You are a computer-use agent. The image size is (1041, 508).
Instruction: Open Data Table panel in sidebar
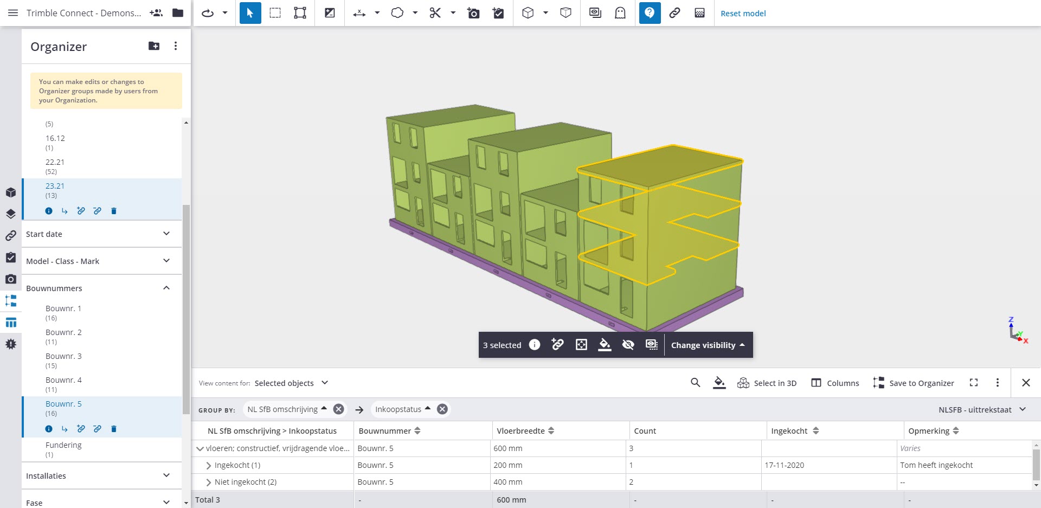tap(11, 323)
